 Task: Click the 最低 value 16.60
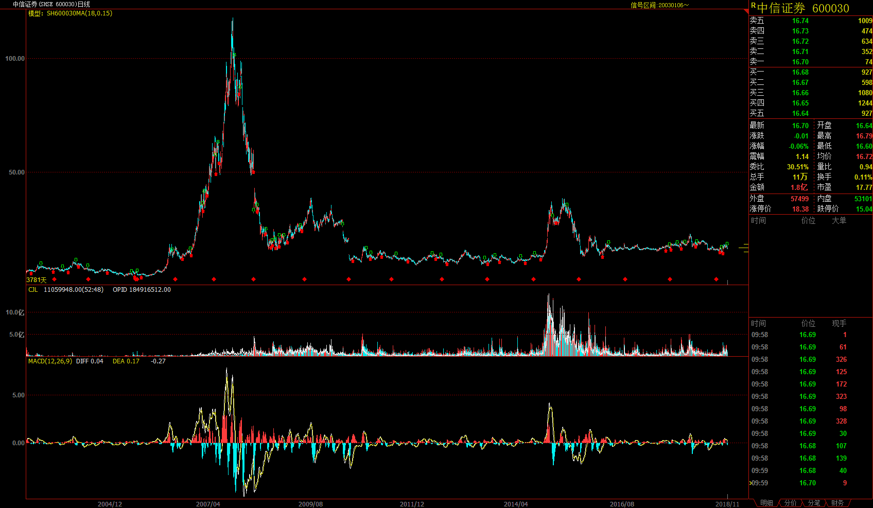[864, 146]
